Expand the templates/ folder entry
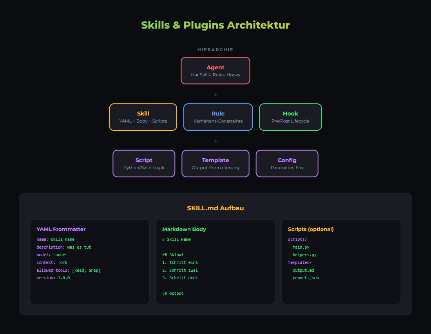This screenshot has height=334, width=431. 300,262
